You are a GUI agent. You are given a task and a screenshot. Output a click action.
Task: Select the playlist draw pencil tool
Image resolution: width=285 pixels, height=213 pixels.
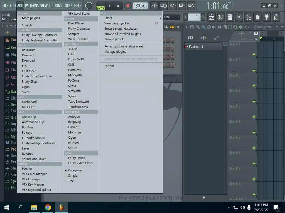pos(198,27)
